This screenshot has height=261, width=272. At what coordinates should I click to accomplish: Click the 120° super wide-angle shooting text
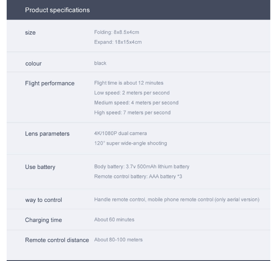point(130,143)
